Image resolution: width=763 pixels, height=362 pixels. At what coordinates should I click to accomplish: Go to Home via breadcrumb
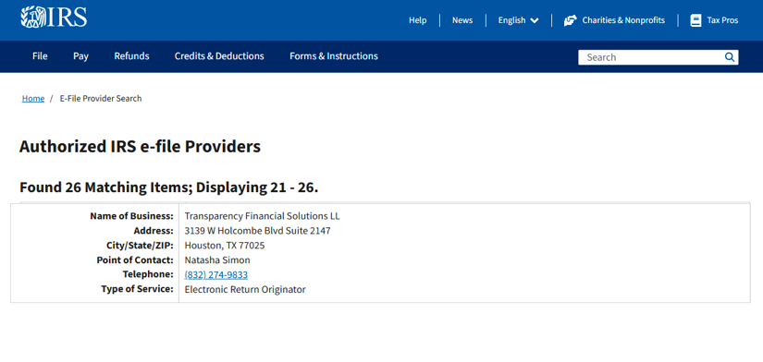coord(33,99)
